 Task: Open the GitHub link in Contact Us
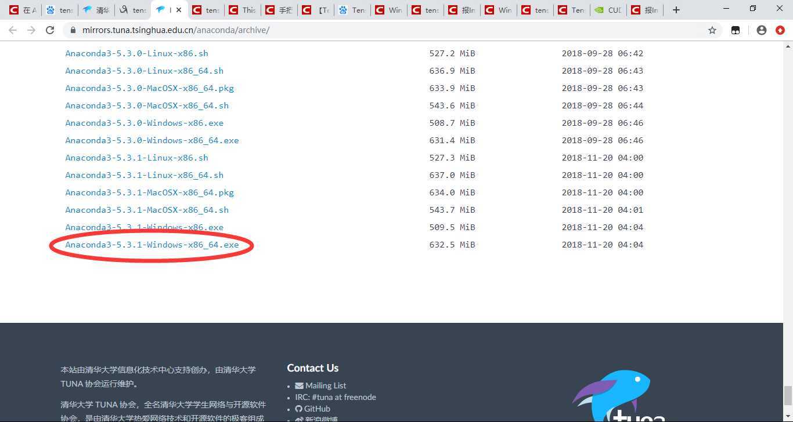coord(312,409)
